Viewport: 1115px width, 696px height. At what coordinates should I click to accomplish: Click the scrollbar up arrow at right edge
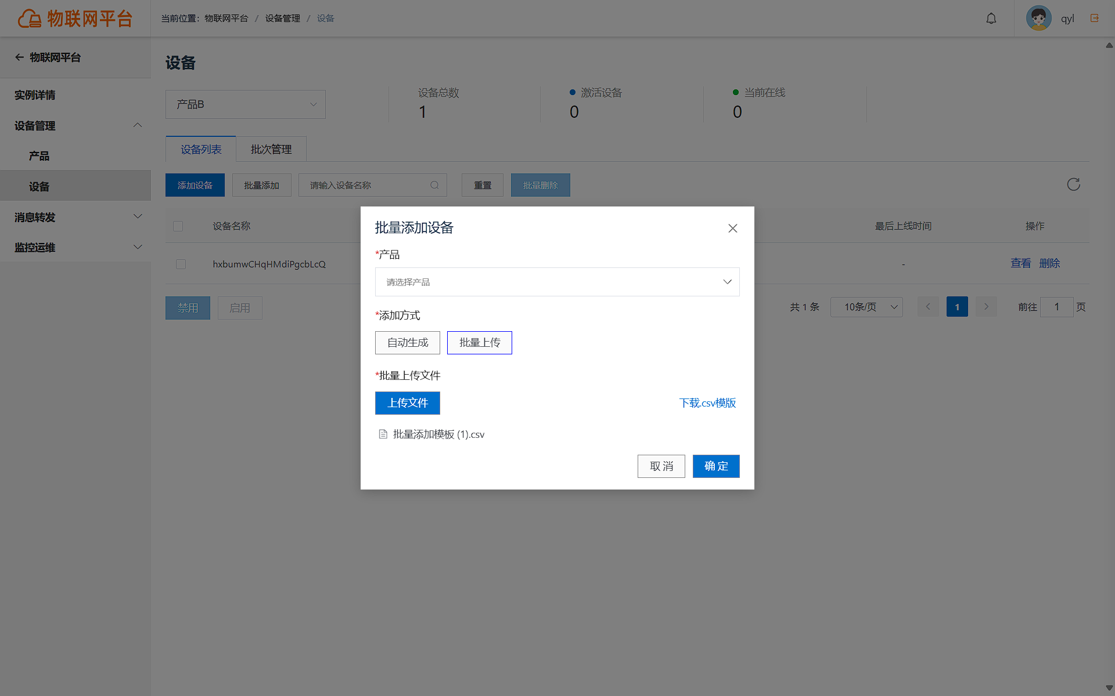point(1109,45)
